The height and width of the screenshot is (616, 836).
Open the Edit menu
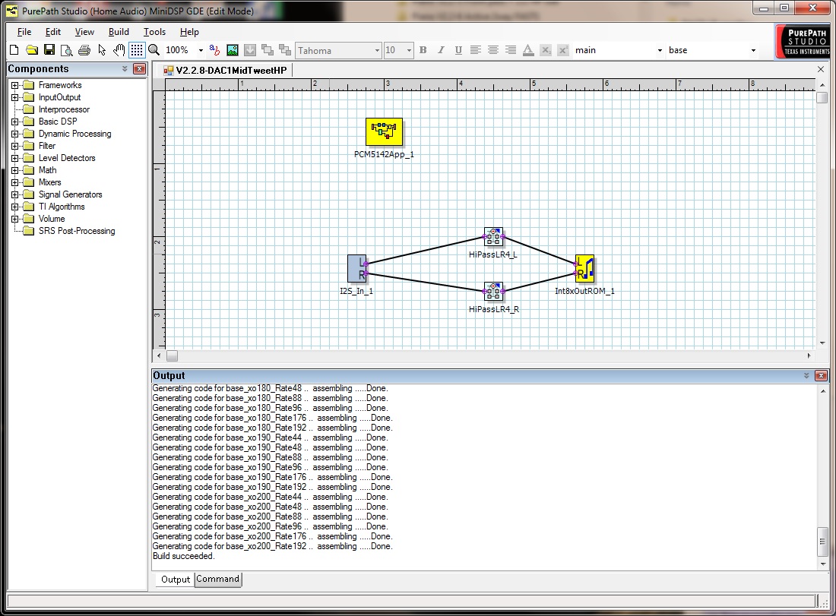pyautogui.click(x=52, y=32)
